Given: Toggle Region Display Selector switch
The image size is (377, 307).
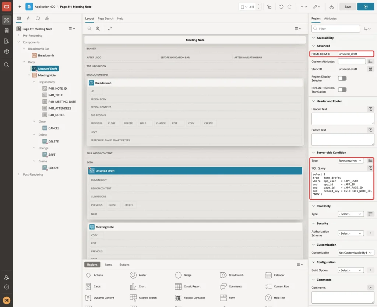Looking at the screenshot, I should tap(342, 78).
